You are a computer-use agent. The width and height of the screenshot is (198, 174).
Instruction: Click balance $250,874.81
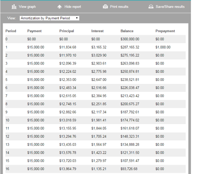pos(130,72)
